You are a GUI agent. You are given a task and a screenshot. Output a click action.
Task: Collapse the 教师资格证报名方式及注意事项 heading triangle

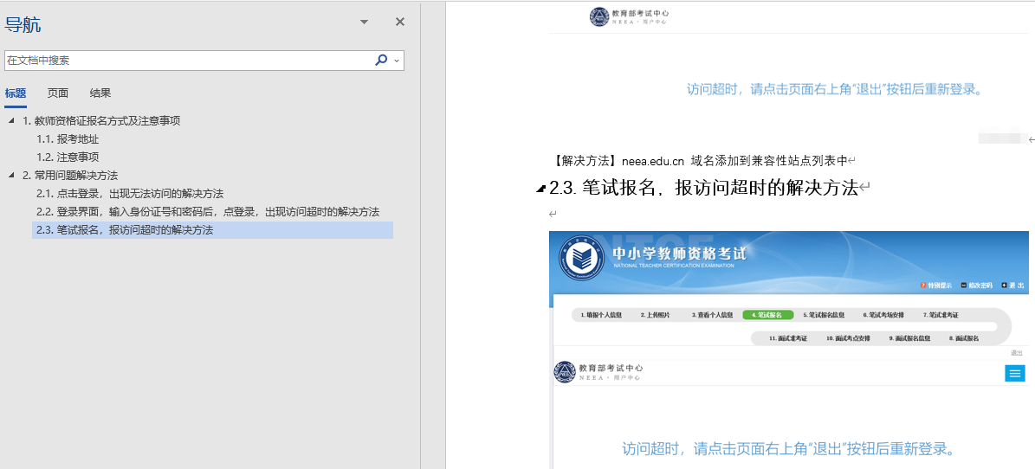pos(11,121)
